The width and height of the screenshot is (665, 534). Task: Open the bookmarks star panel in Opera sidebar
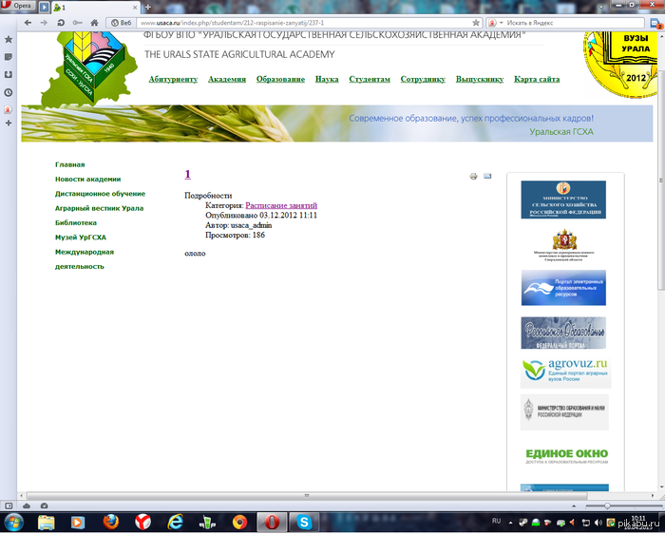pos(8,40)
